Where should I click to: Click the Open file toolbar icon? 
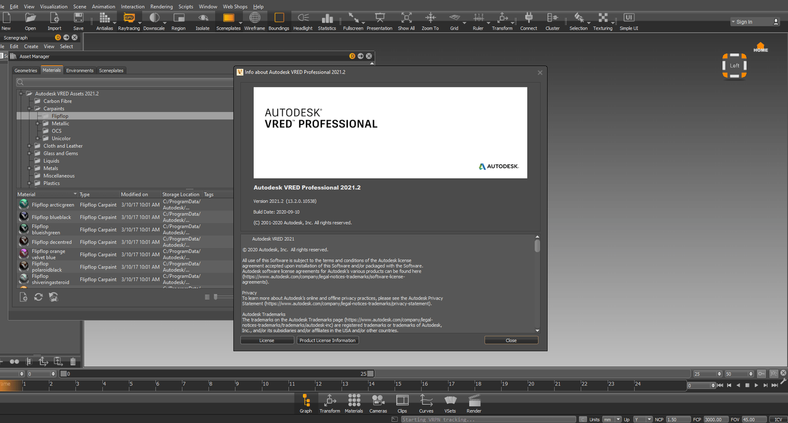coord(30,21)
